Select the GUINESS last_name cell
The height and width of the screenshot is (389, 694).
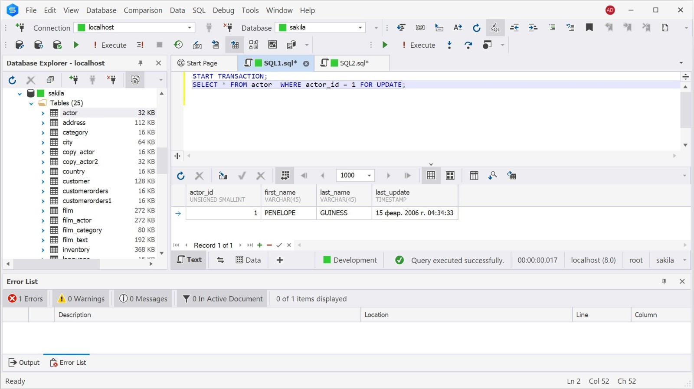[344, 213]
